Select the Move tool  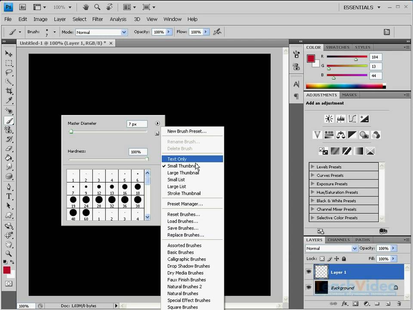[x=9, y=53]
